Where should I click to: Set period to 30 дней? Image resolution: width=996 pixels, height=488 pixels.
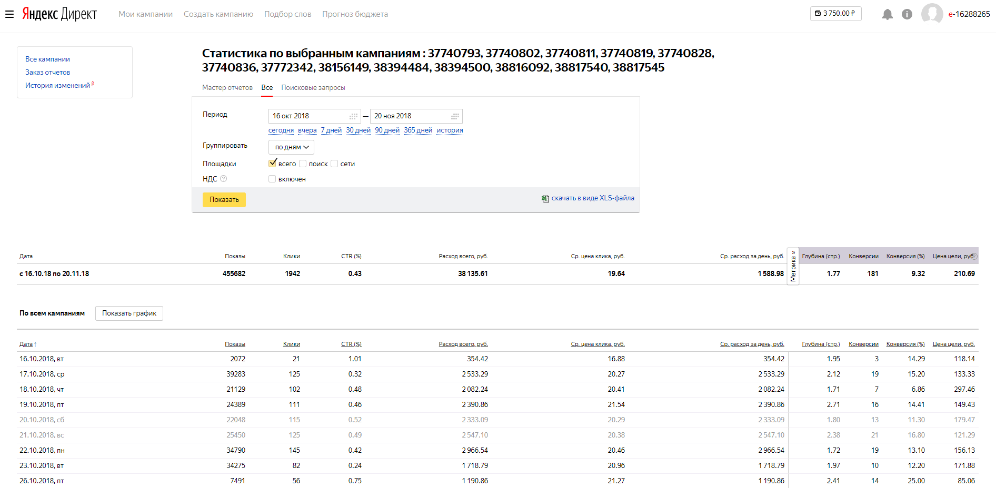click(358, 130)
